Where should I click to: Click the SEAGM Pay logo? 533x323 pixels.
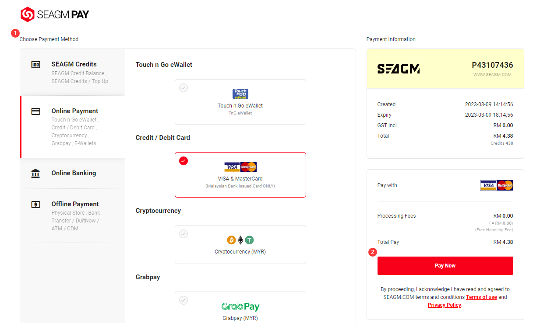(x=55, y=14)
